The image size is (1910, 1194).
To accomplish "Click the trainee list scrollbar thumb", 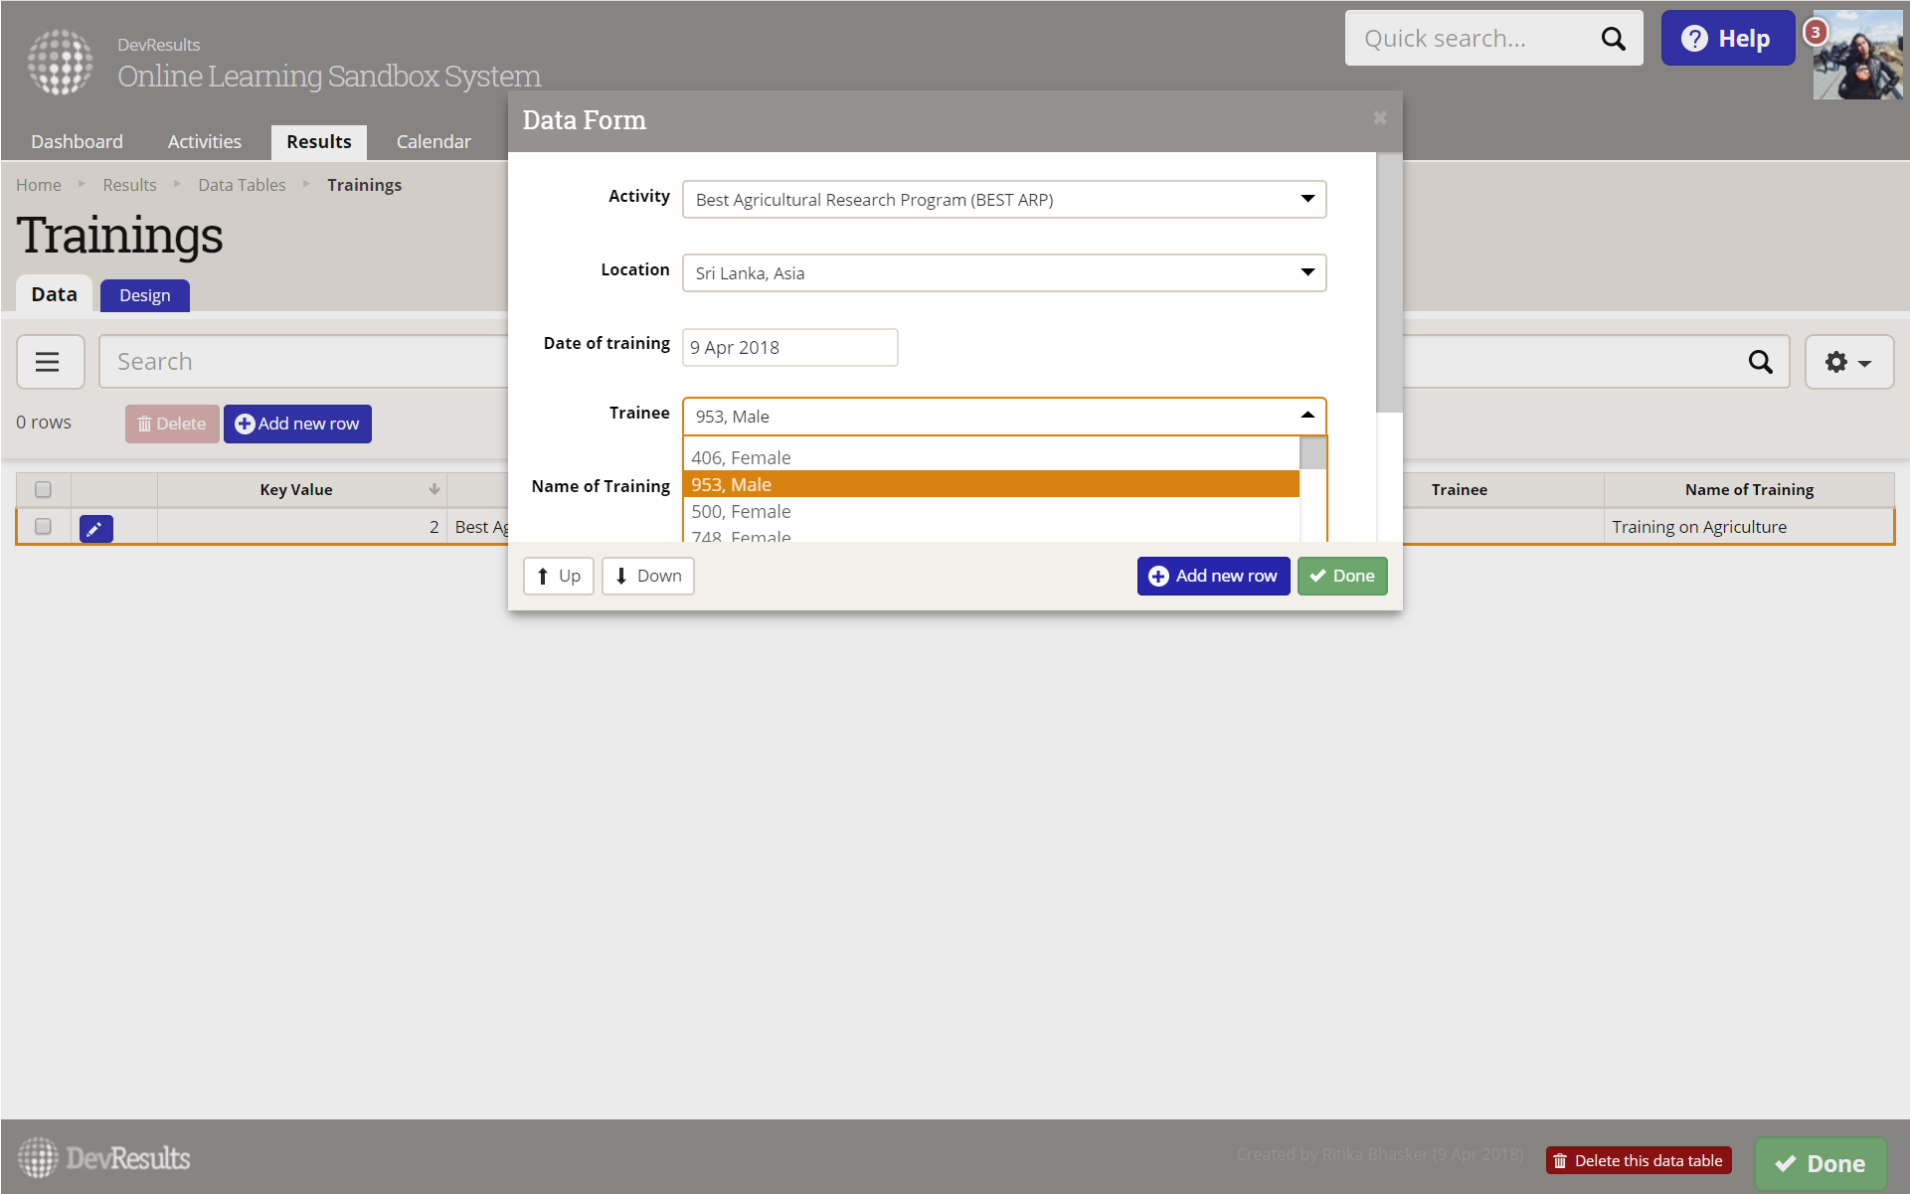I will pos(1312,453).
